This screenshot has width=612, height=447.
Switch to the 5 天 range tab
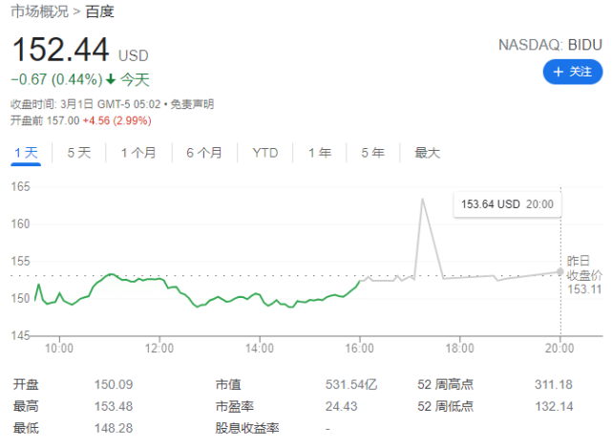79,153
